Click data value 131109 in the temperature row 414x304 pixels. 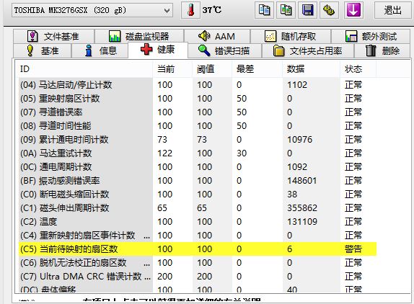pyautogui.click(x=302, y=222)
